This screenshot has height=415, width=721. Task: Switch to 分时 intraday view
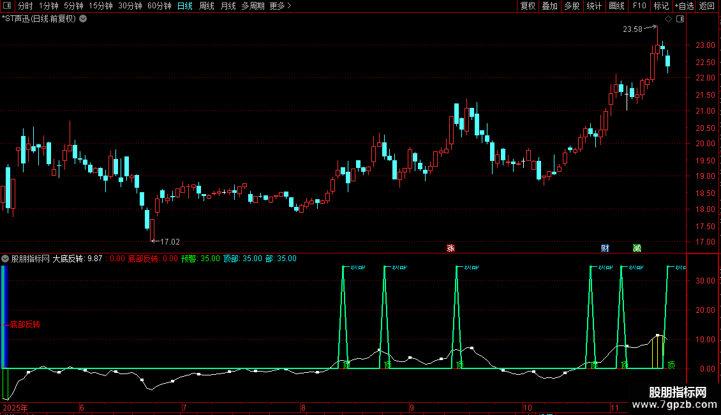(26, 6)
